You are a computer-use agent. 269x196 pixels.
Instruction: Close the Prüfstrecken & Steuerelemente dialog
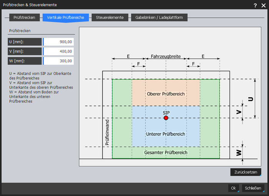(263, 5)
